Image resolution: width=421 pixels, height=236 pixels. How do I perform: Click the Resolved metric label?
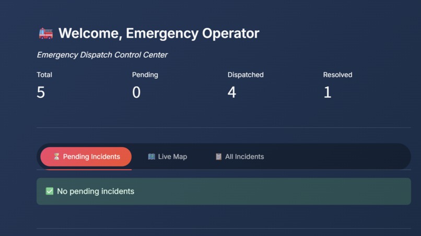tap(337, 75)
